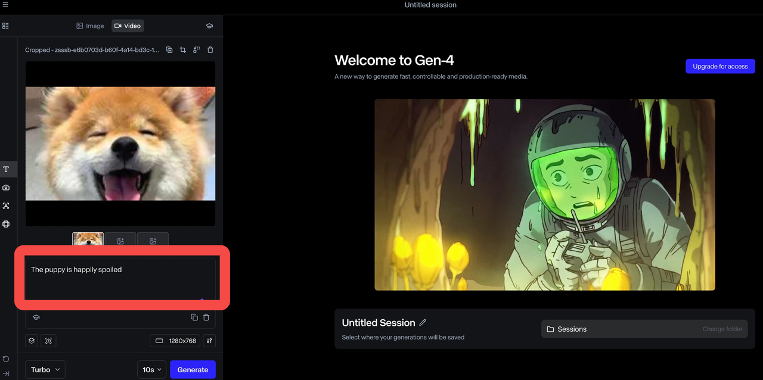The image size is (763, 380).
Task: Open the Sessions folder selector
Action: pos(644,329)
